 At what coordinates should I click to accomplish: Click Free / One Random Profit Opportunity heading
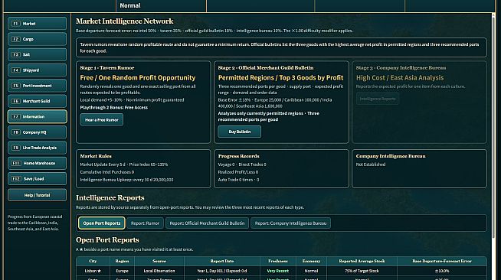point(137,77)
